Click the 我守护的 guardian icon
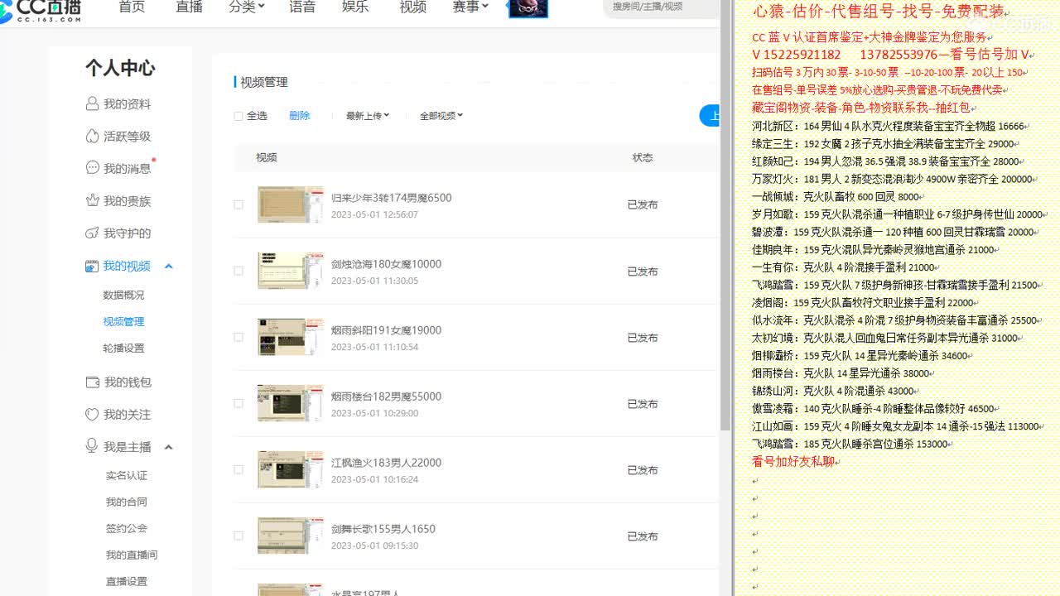1060x596 pixels. point(93,233)
